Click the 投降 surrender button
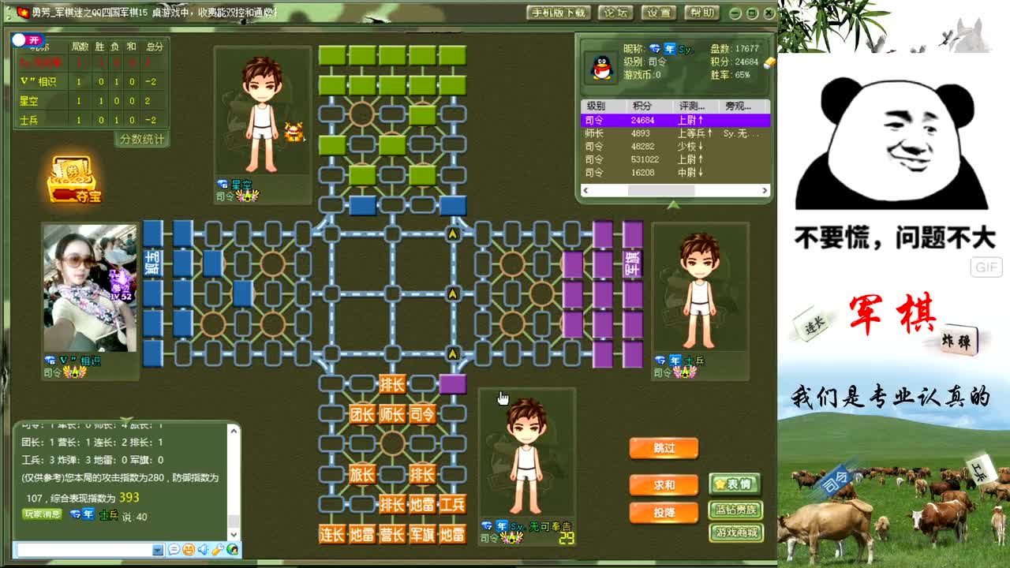Screen dimensions: 1010x568 coord(664,513)
